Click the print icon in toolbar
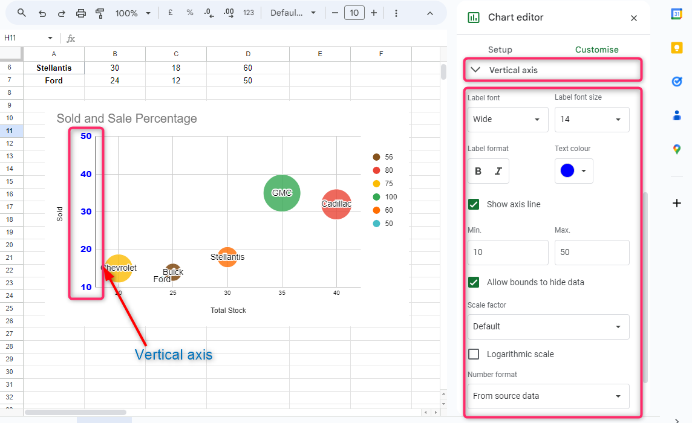 81,13
